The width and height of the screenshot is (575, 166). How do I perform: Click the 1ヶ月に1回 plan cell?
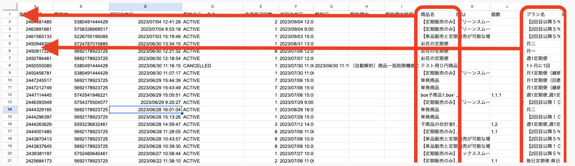tap(543, 66)
